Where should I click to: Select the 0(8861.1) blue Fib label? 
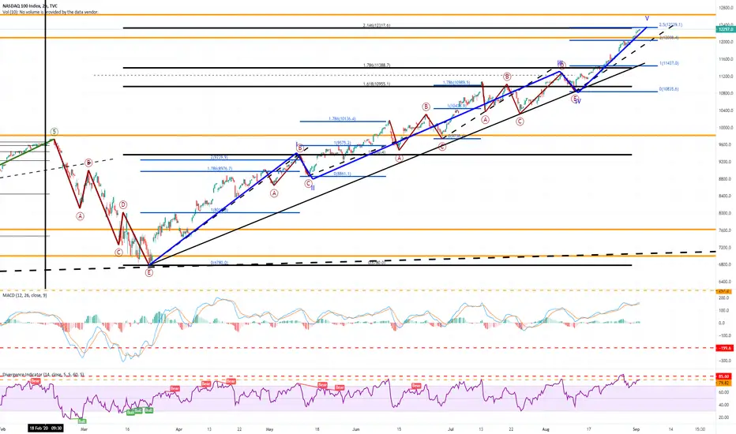click(342, 174)
